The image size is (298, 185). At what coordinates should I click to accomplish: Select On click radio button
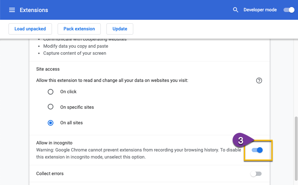(51, 92)
